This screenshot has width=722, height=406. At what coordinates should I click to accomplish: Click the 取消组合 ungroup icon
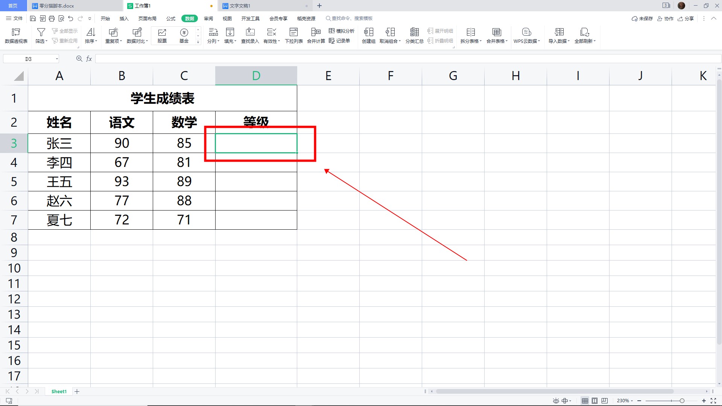pyautogui.click(x=390, y=32)
